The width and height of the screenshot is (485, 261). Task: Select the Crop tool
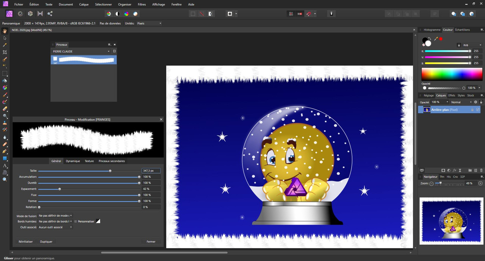click(5, 52)
